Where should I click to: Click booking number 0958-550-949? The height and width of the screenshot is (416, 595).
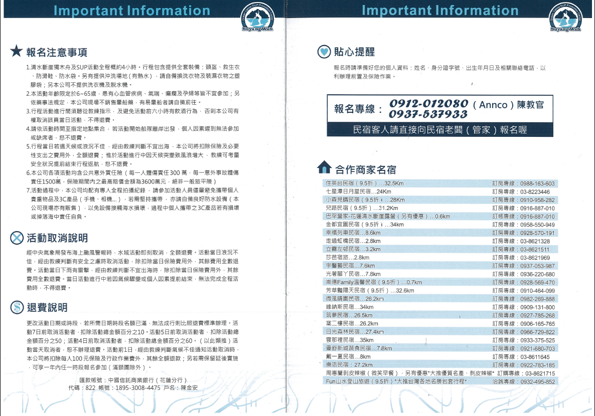coord(537,225)
